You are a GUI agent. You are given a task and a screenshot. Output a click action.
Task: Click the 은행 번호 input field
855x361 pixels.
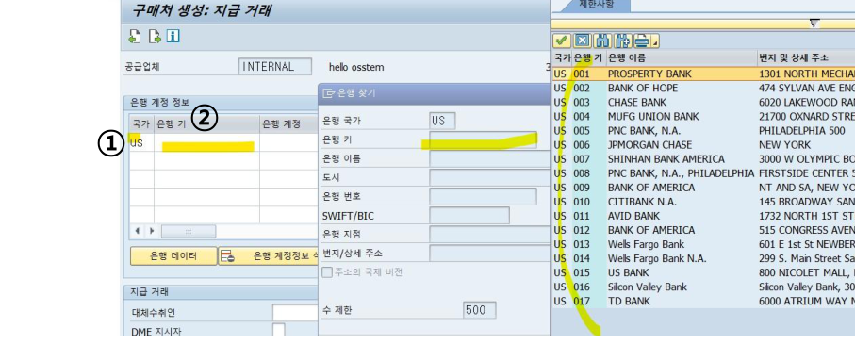click(x=483, y=196)
